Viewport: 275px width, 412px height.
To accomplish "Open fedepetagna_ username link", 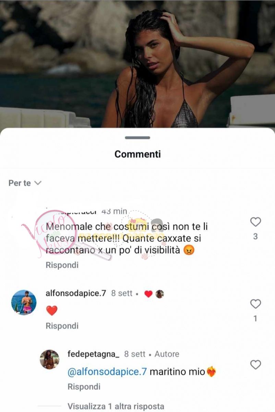I will coord(94,354).
